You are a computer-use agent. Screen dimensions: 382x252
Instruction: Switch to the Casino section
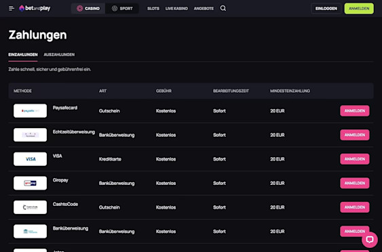point(88,9)
